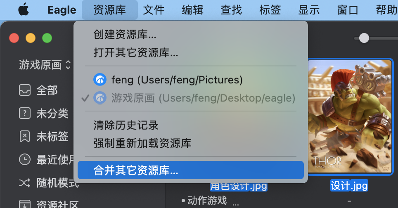The height and width of the screenshot is (208, 398).
Task: Click 清除历史记录 in the menu
Action: [x=126, y=125]
